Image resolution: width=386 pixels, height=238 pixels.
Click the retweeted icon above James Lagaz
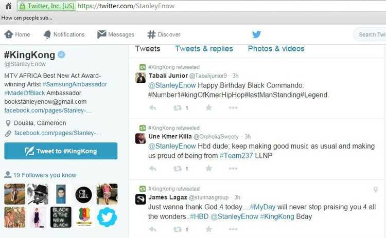[x=143, y=189]
